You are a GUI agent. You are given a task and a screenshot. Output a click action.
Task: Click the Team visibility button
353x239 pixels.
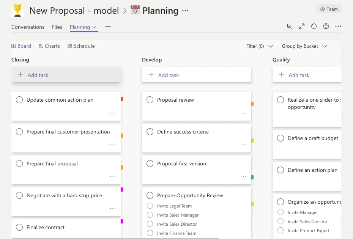pyautogui.click(x=329, y=9)
